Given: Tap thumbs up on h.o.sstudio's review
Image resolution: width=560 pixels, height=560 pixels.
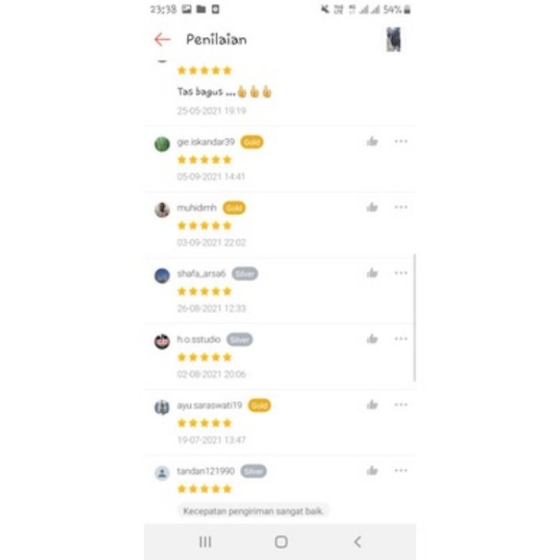Looking at the screenshot, I should [372, 339].
